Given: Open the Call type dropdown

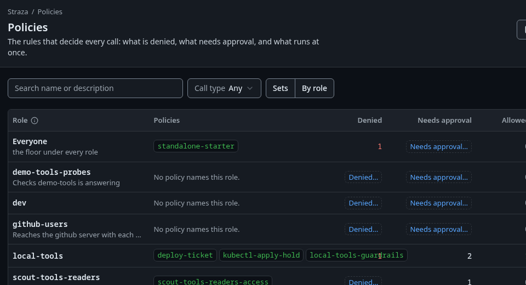Looking at the screenshot, I should coord(224,88).
